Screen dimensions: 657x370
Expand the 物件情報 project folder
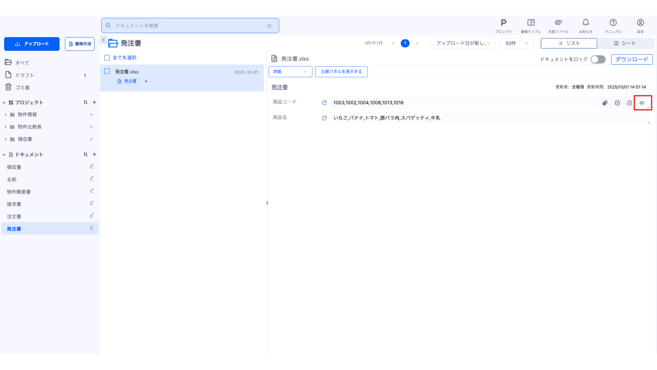click(5, 115)
